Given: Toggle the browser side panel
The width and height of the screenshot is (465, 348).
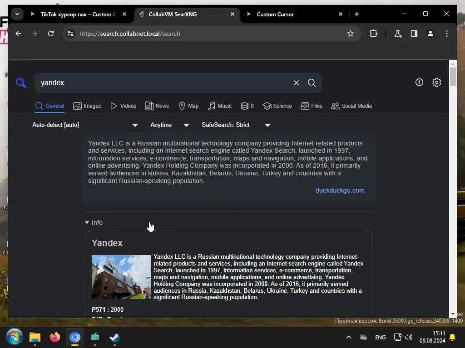Looking at the screenshot, I should point(414,34).
